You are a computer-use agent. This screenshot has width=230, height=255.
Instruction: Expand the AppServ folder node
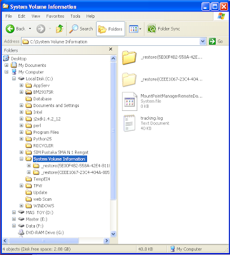coord(22,85)
